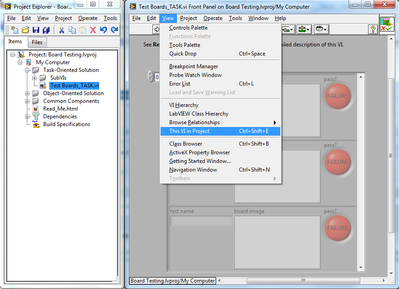Screen dimensions: 399x289
Task: Select Test Boards_TASK.vi in project tree
Action: click(x=74, y=86)
